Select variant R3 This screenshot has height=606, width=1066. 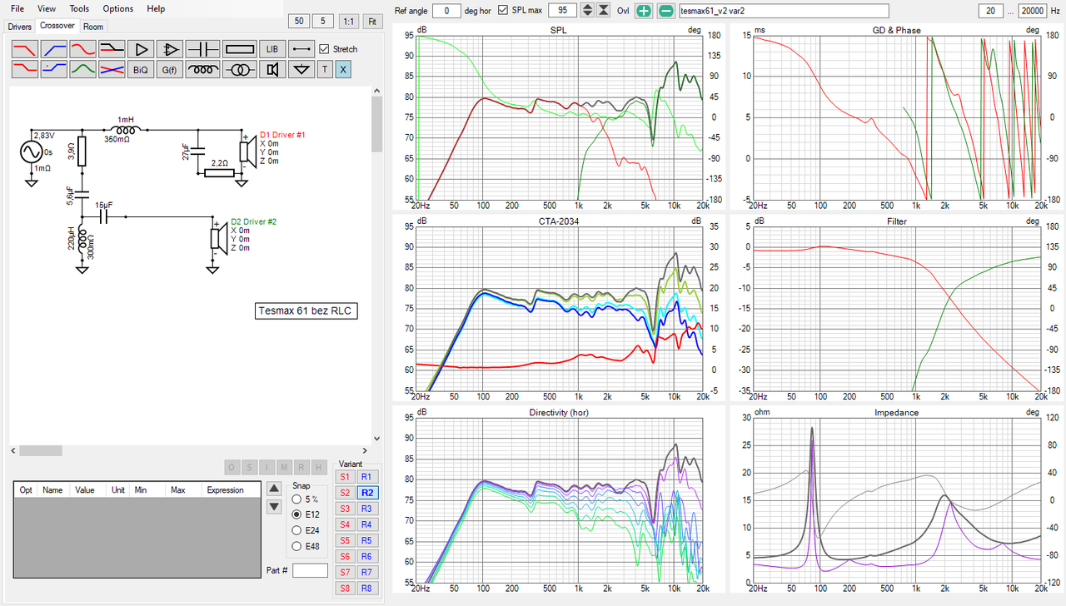366,508
